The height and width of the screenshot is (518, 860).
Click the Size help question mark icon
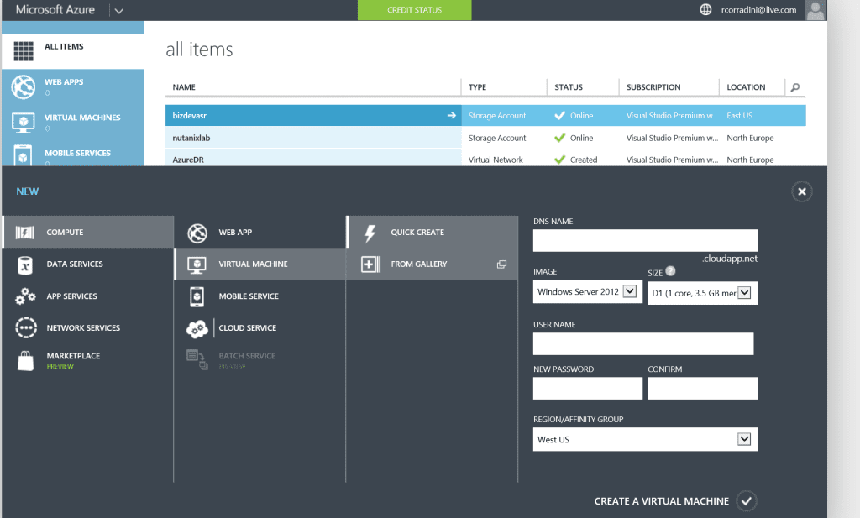(670, 271)
